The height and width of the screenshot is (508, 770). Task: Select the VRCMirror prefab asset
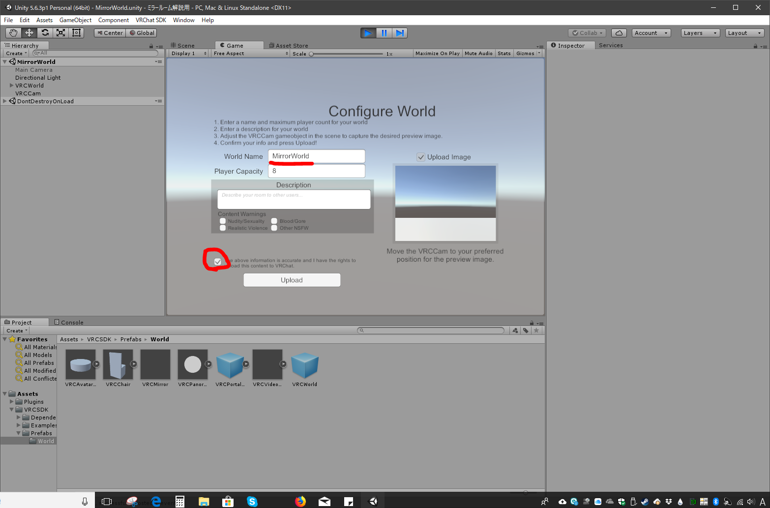click(x=155, y=368)
